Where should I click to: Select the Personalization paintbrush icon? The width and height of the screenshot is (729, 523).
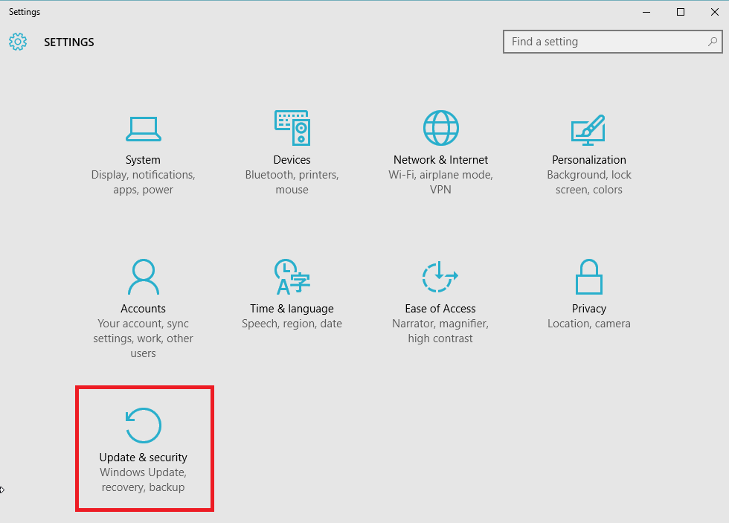coord(588,129)
